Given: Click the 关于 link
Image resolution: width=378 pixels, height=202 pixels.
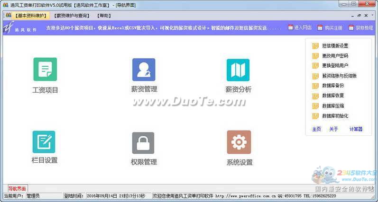Looking at the screenshot, I should point(333,129).
